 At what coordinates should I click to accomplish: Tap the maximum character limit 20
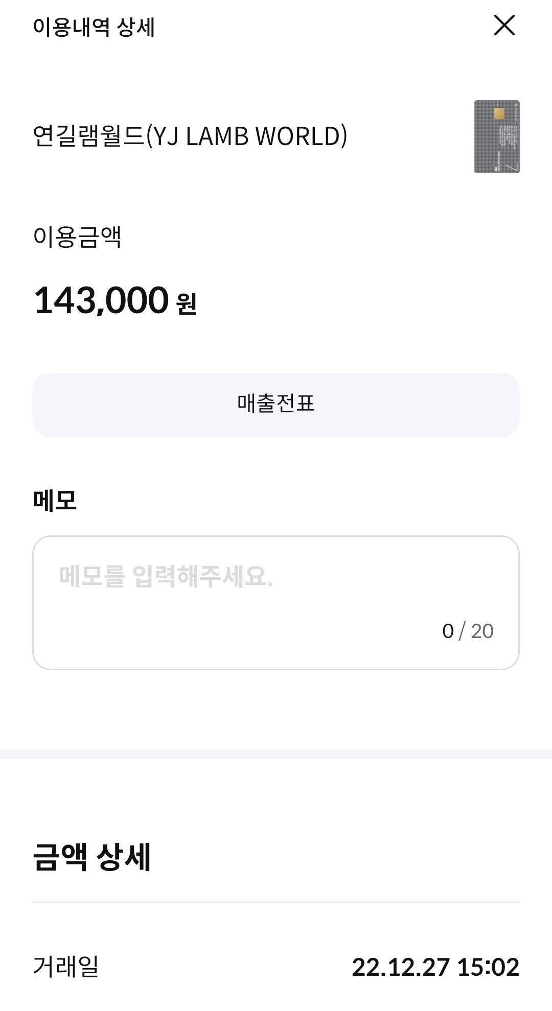[482, 631]
